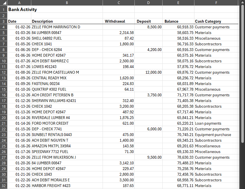Select 'FORD MOTOR CREDIT' cell
The image size is (245, 189).
67,124
